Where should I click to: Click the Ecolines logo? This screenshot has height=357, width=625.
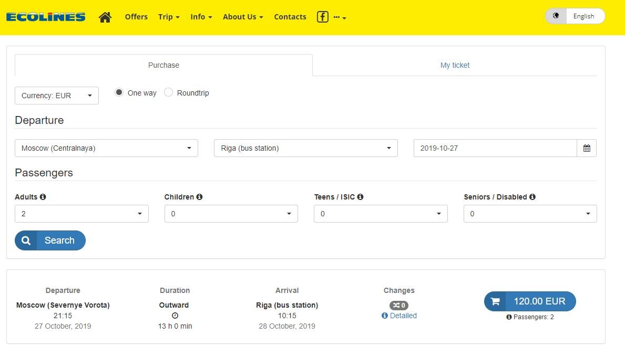click(46, 17)
